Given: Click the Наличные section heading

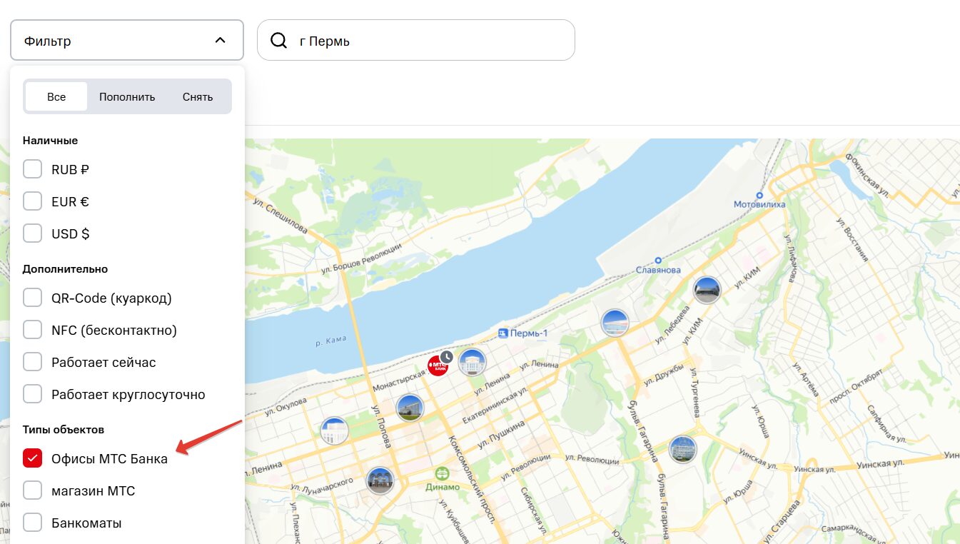Looking at the screenshot, I should point(50,141).
